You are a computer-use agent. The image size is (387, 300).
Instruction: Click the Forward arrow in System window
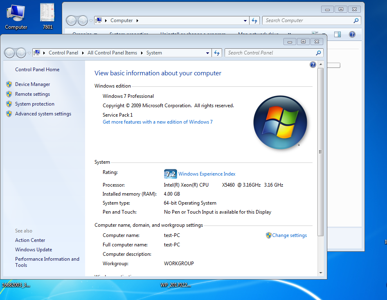pos(21,53)
